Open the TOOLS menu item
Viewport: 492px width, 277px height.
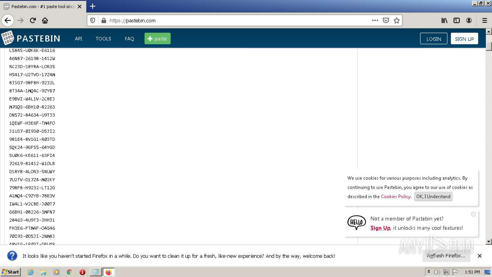(x=103, y=38)
